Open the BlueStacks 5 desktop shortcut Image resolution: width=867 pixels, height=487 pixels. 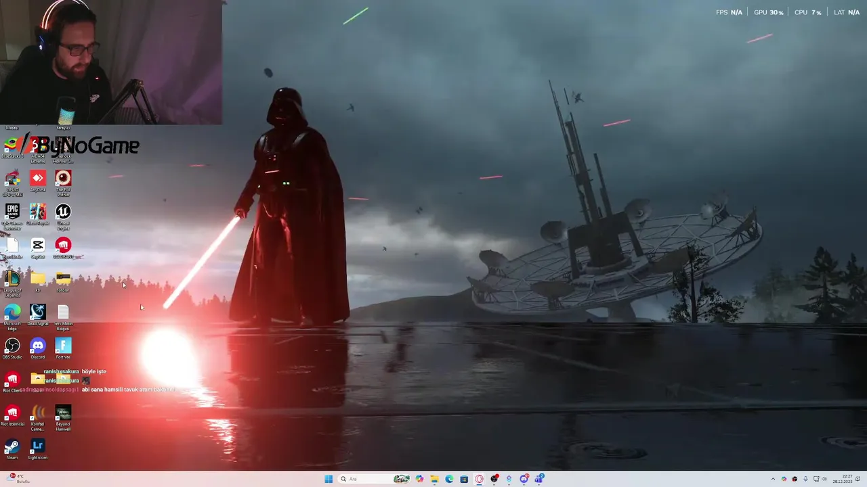[x=12, y=148]
